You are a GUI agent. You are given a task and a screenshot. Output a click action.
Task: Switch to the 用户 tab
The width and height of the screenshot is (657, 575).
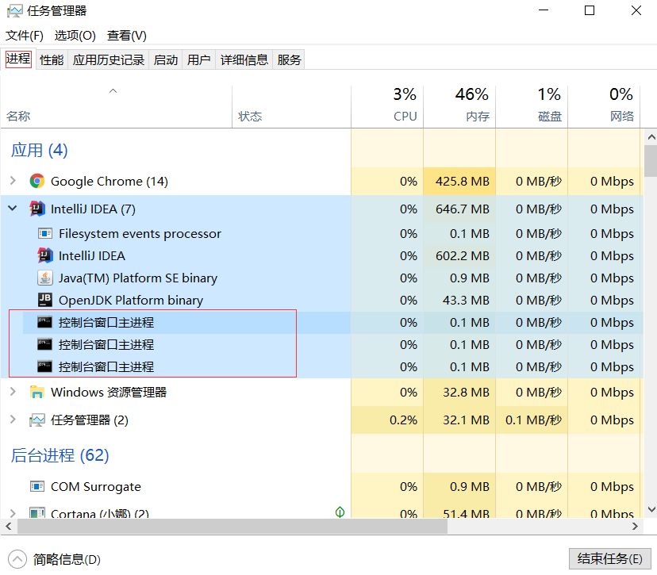point(198,60)
